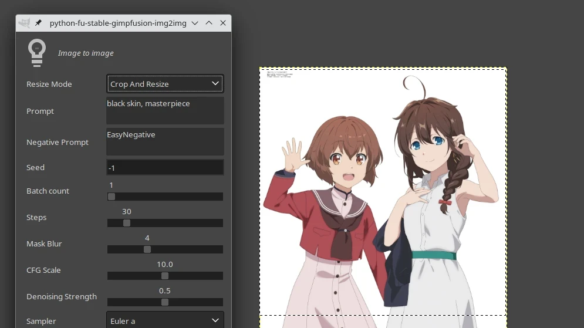Click into the Prompt text box
This screenshot has width=584, height=328.
pyautogui.click(x=165, y=110)
